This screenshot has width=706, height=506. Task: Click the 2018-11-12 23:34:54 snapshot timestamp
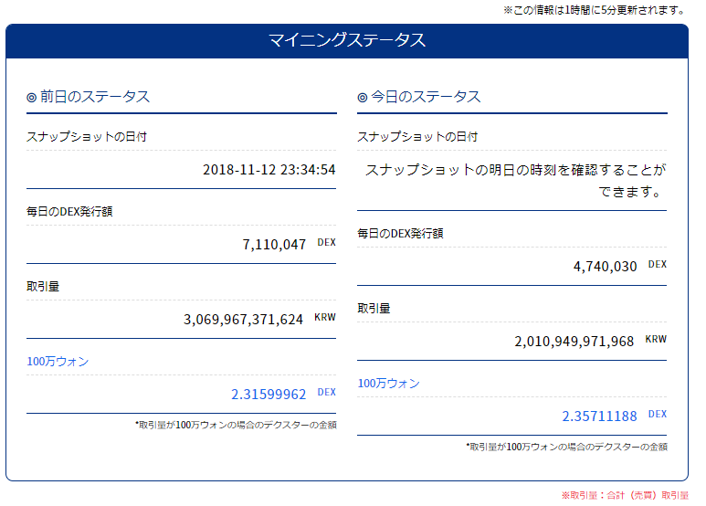click(269, 170)
